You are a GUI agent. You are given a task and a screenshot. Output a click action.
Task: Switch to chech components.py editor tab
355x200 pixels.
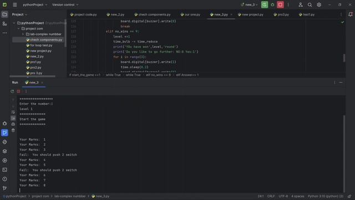pos(153,14)
